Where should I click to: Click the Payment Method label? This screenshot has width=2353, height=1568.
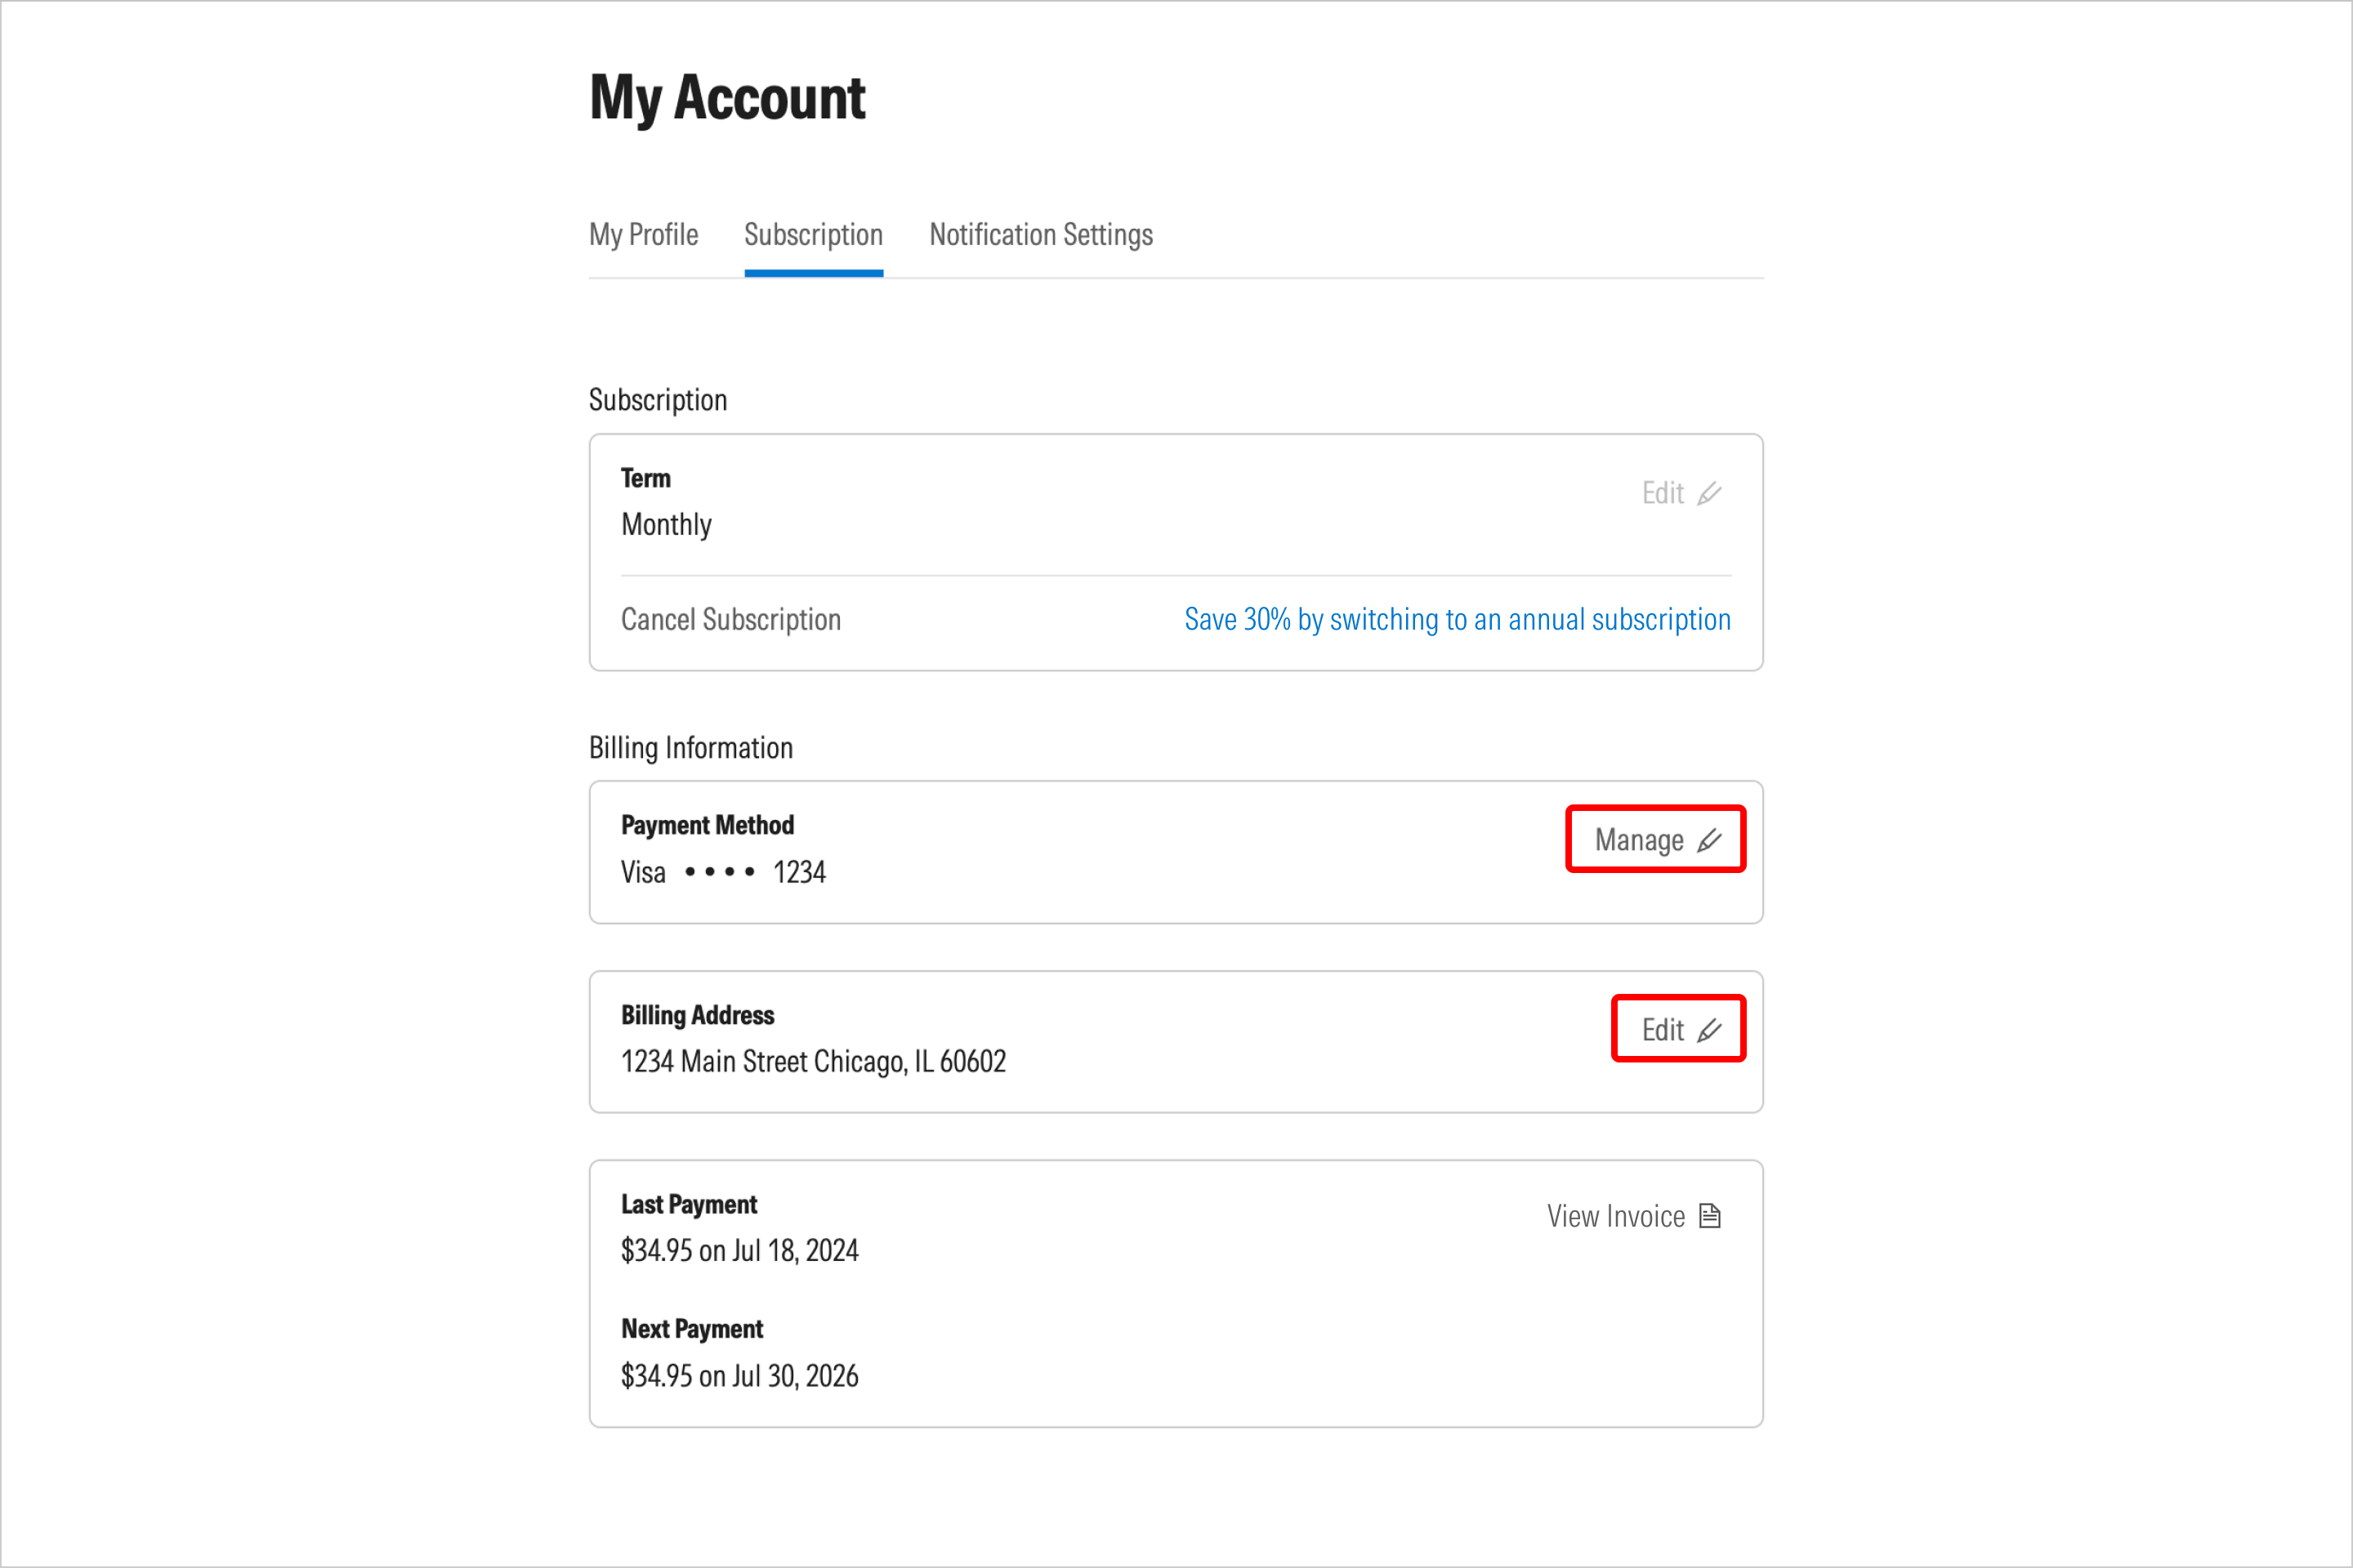click(x=708, y=825)
